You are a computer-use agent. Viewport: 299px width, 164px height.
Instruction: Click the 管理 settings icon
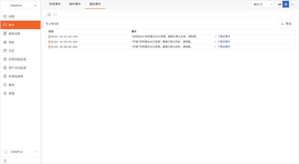[x=5, y=93]
